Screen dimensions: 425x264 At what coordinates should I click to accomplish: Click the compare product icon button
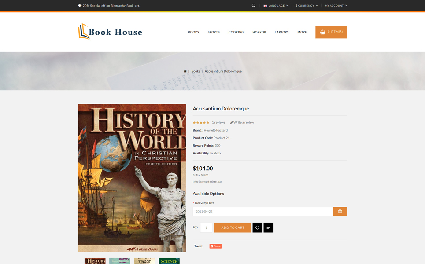click(x=268, y=228)
